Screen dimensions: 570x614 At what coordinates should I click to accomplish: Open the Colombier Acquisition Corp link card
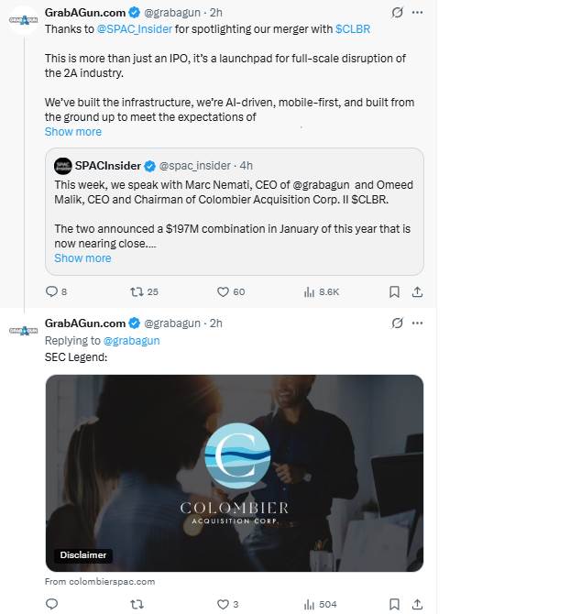(x=234, y=473)
